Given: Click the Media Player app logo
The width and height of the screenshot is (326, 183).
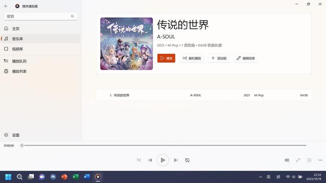Looking at the screenshot, I should (17, 6).
